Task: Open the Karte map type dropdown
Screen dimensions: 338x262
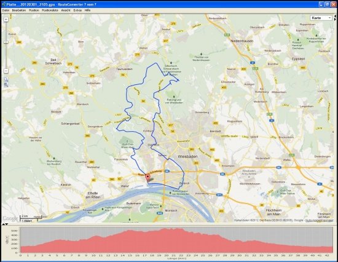Action: pyautogui.click(x=321, y=18)
